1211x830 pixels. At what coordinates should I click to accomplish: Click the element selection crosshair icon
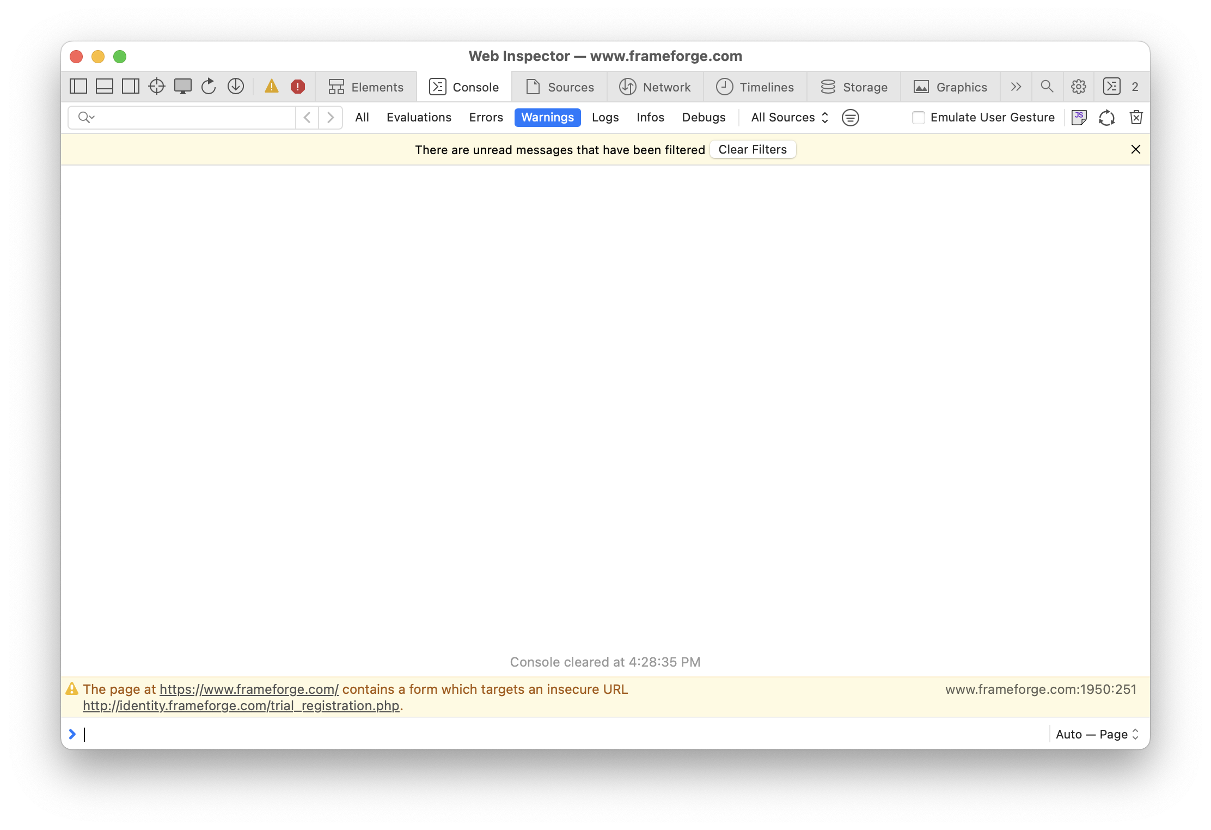[157, 87]
